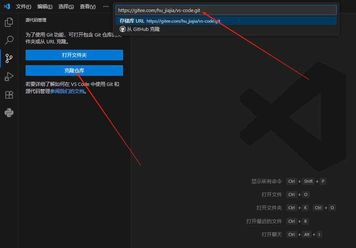
Task: Select the 存储库 URL suggestion
Action: [226, 21]
